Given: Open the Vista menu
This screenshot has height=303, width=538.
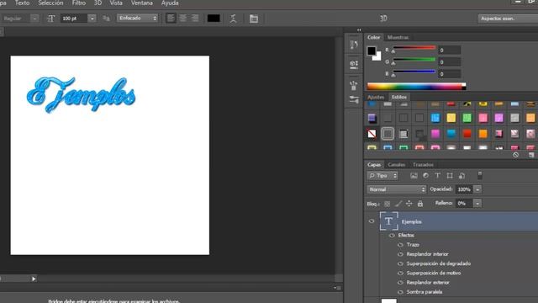Looking at the screenshot, I should point(116,3).
